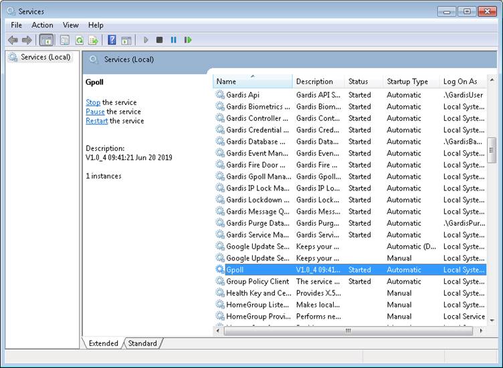Click the Stop Service square icon

pyautogui.click(x=159, y=40)
